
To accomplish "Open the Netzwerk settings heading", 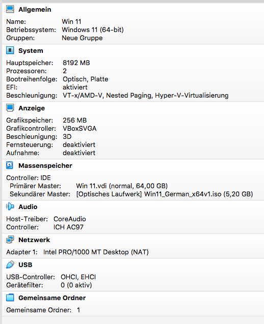I will (x=34, y=240).
